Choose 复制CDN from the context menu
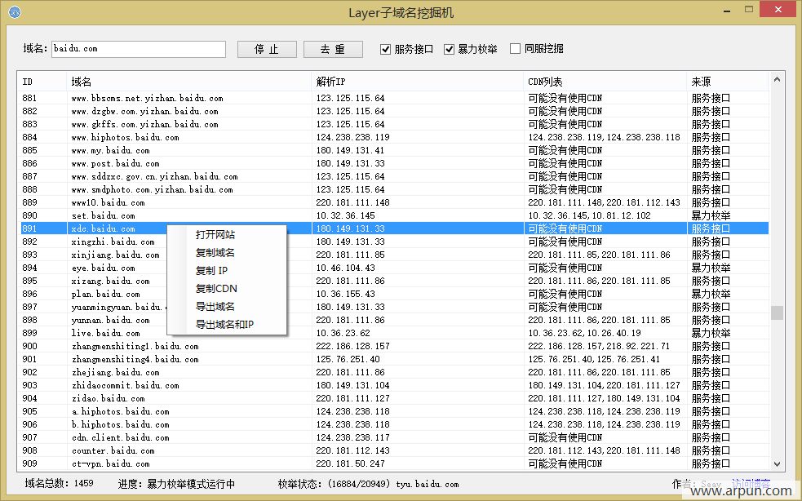This screenshot has width=802, height=501. (216, 289)
